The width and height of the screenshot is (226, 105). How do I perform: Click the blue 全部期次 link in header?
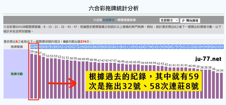coord(108,20)
